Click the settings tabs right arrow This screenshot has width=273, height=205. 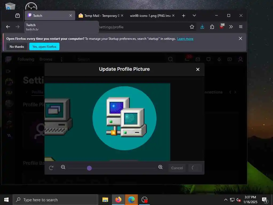point(235,92)
